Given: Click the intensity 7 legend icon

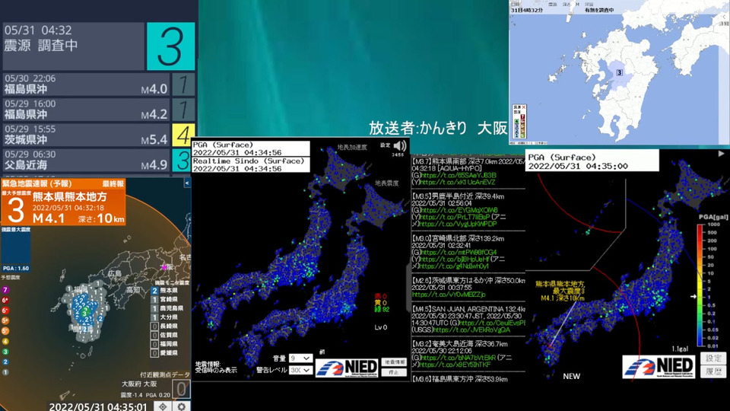Looking at the screenshot, I should coord(5,290).
